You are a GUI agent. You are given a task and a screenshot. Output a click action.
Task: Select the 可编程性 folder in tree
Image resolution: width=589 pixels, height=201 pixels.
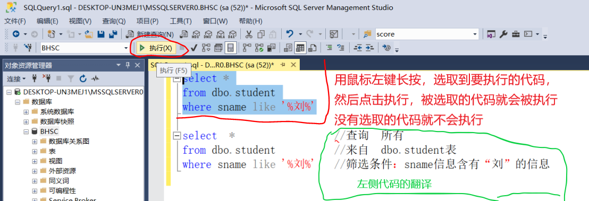point(62,190)
